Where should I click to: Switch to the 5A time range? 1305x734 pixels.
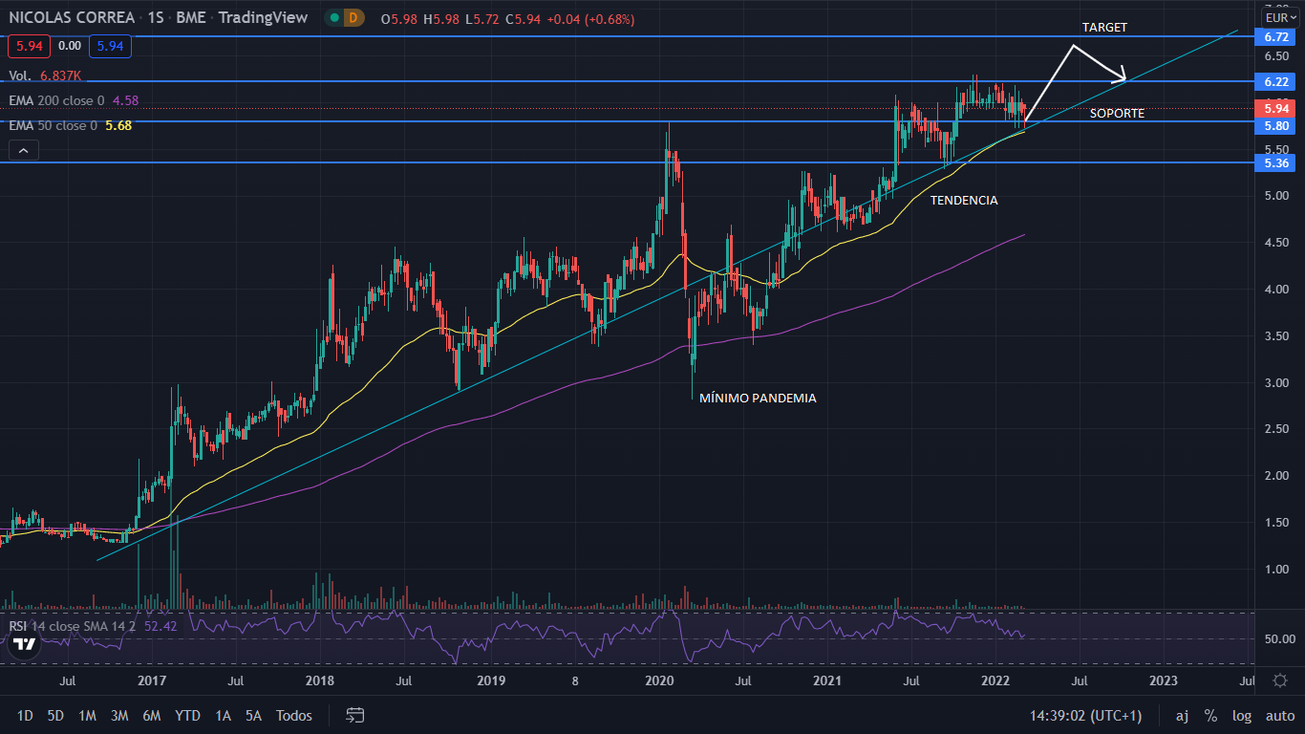pos(253,715)
